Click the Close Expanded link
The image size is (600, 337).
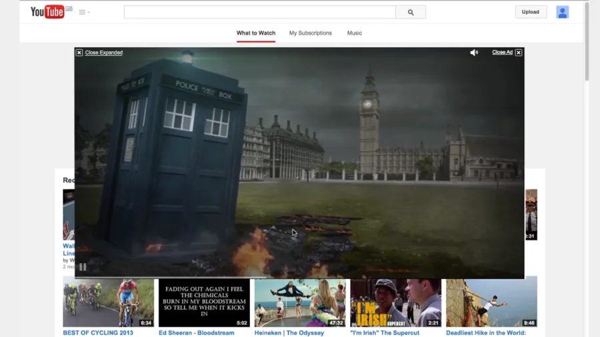104,53
